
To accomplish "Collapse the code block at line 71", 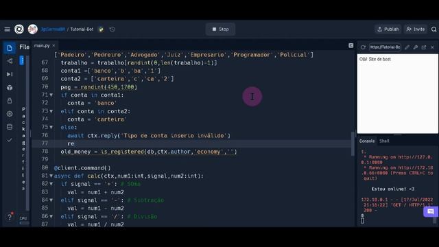I will tap(51, 95).
